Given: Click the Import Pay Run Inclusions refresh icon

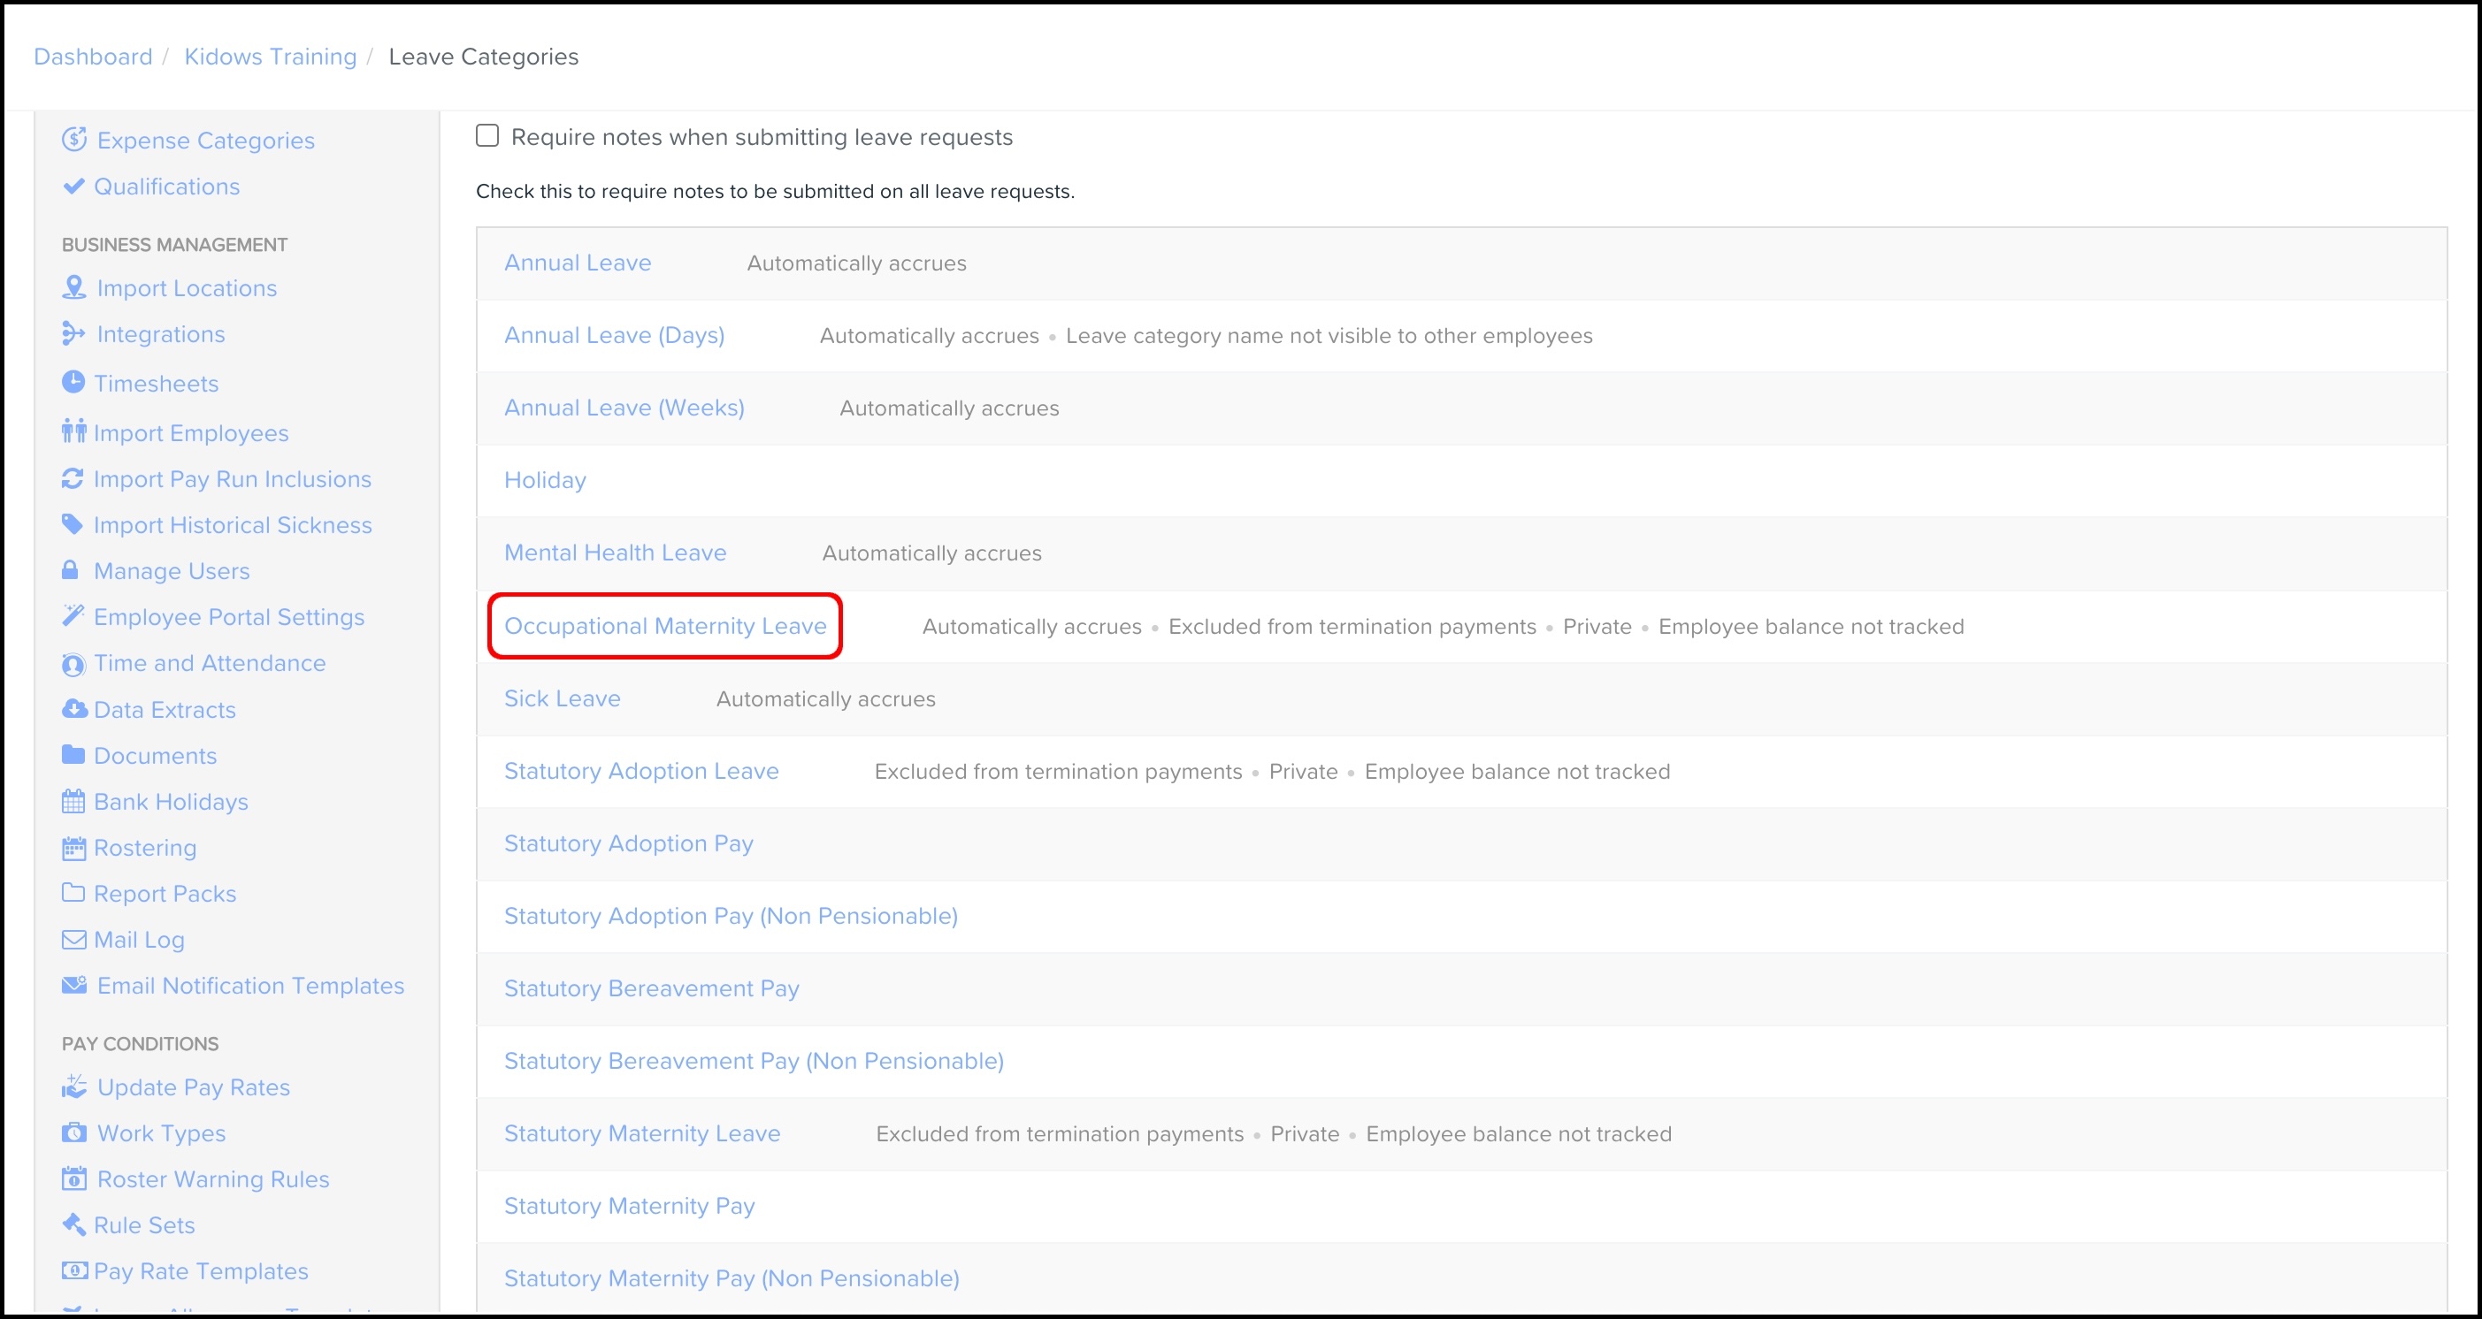Looking at the screenshot, I should coord(73,478).
